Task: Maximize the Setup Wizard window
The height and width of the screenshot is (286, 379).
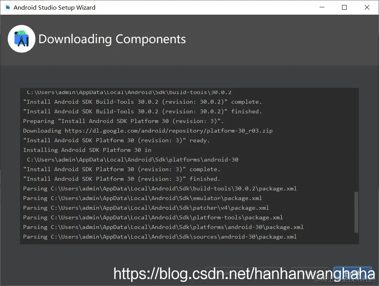Action: [344, 7]
